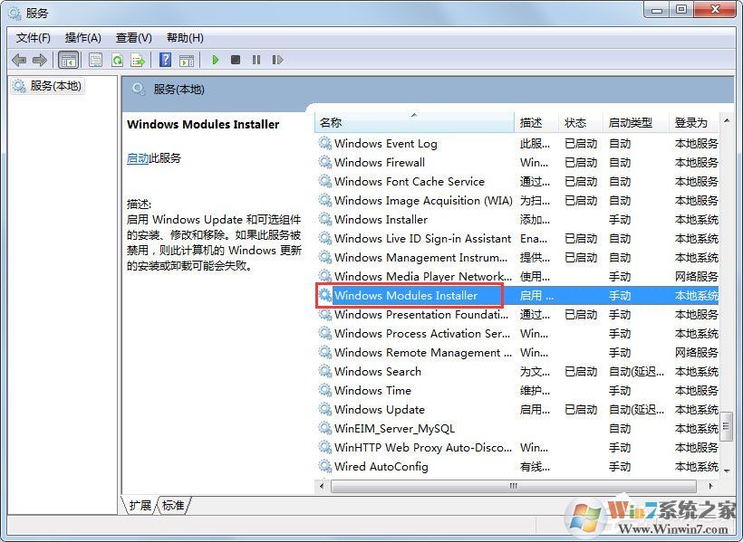Click the Refresh icon in toolbar
Viewport: 743px width, 542px height.
[117, 60]
